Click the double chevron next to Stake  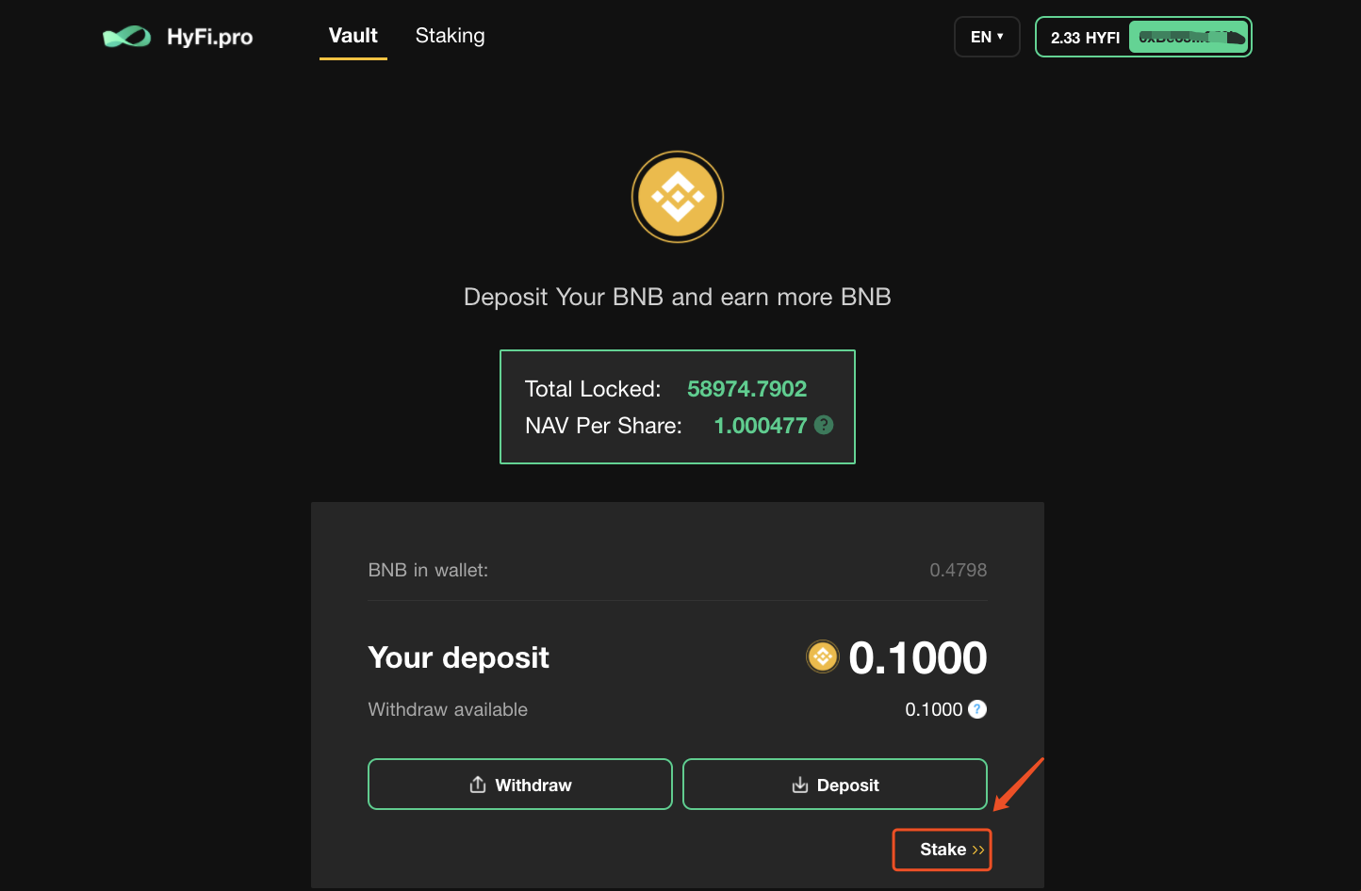pyautogui.click(x=978, y=850)
